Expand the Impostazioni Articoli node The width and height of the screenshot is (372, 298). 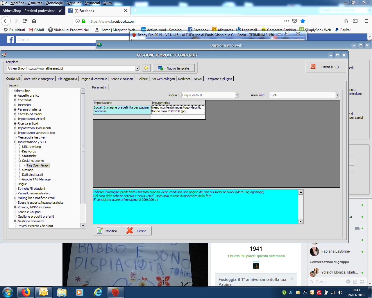coord(15,119)
